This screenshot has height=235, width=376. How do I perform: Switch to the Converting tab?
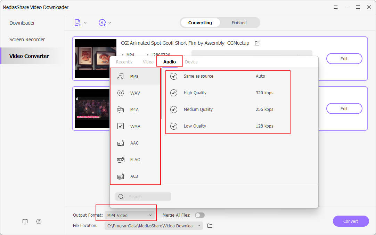click(200, 23)
